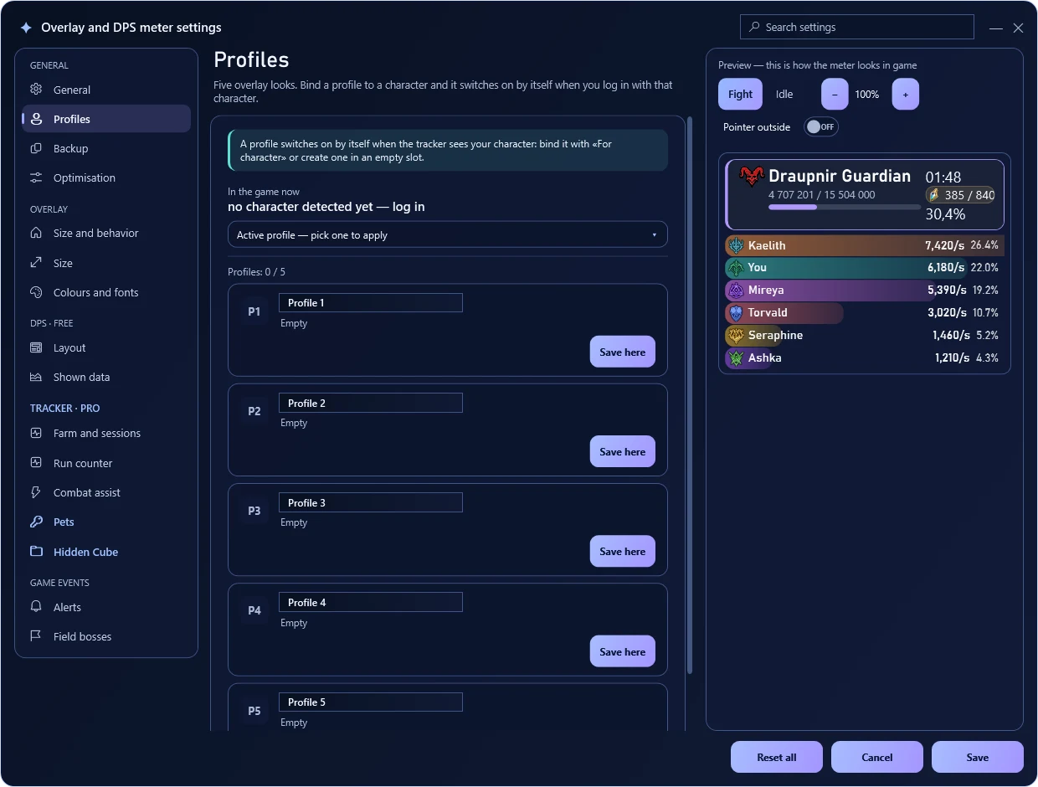The height and width of the screenshot is (787, 1038).
Task: Open General settings page
Action: (106, 90)
